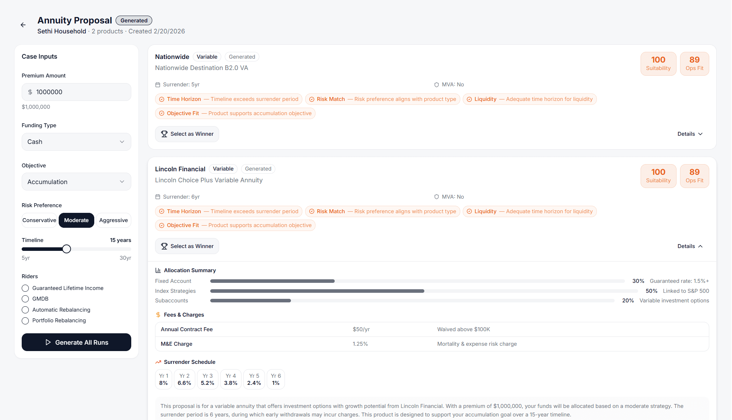Click the Lincoln Risk Match check icon
This screenshot has height=420, width=732.
click(x=312, y=211)
